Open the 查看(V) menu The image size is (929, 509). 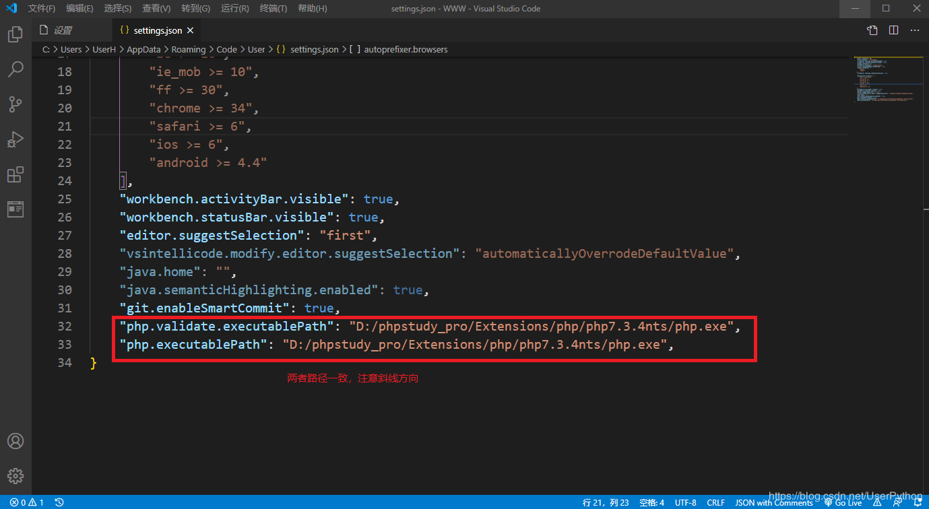click(x=156, y=9)
